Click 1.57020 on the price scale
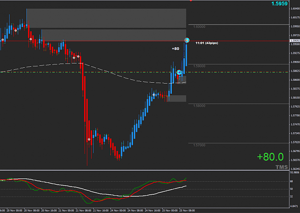 point(295,142)
